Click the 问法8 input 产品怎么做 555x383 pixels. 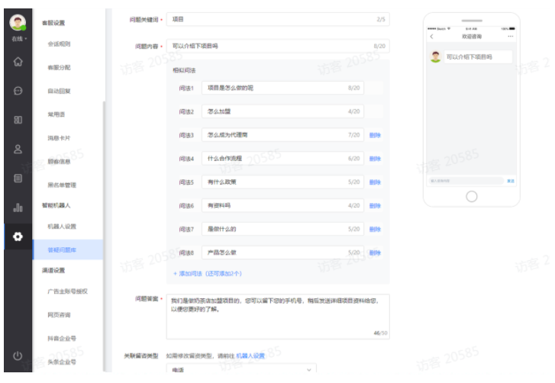282,253
